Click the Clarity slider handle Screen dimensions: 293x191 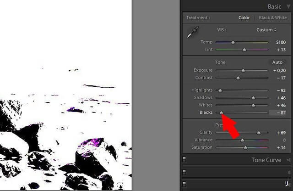(x=259, y=133)
